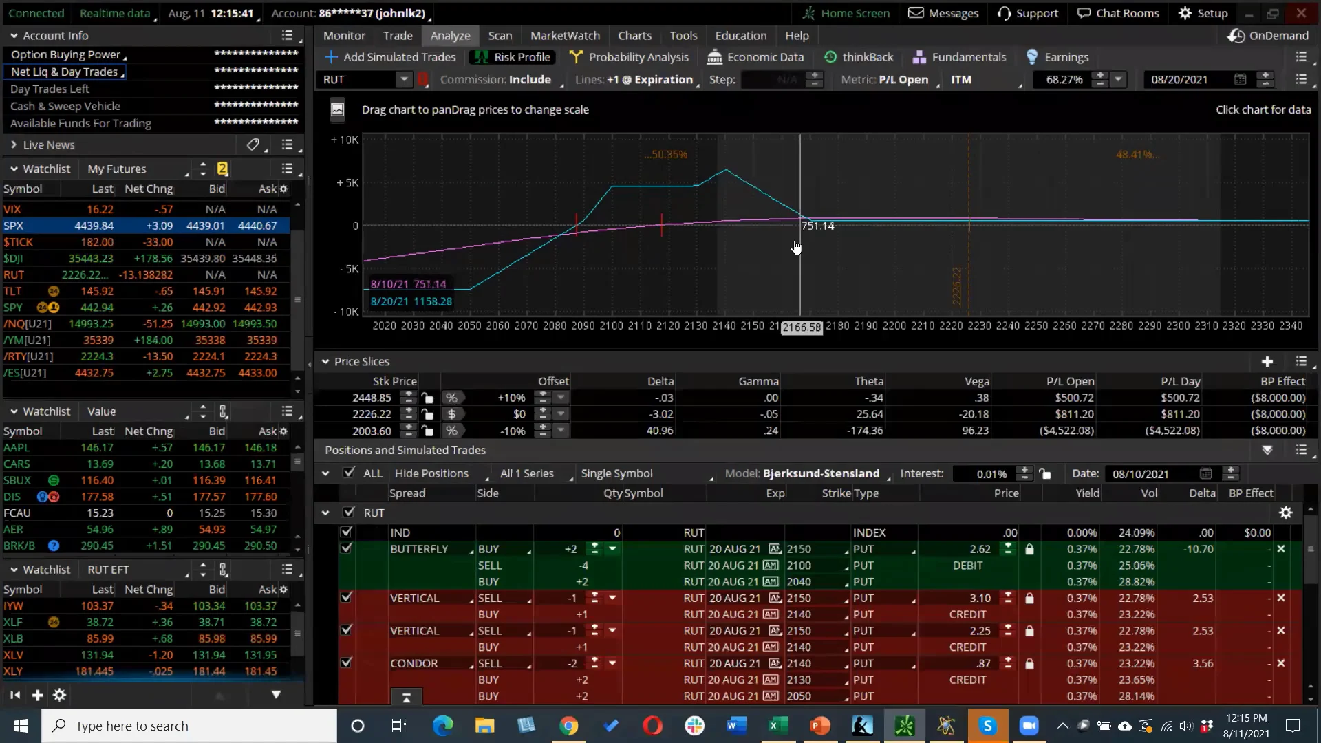
Task: Open the Model Bjerksund-Stensland dropdown
Action: click(808, 473)
